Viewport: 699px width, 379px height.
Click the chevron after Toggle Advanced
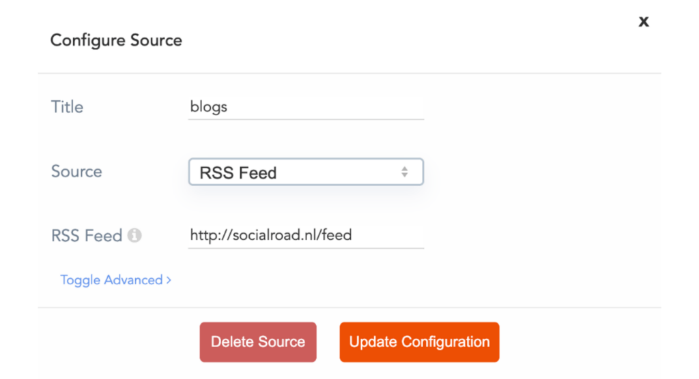point(169,280)
